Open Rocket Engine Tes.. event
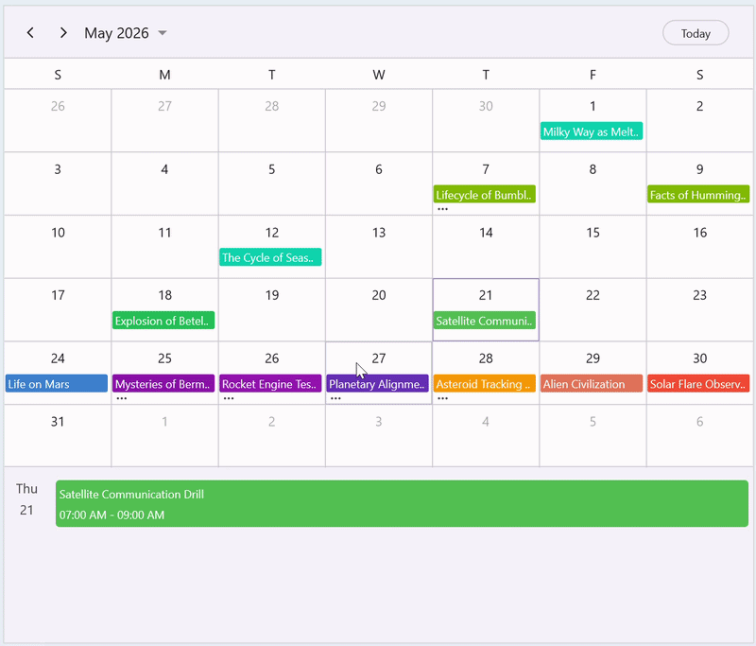Screen dimensions: 756x646 tap(270, 384)
